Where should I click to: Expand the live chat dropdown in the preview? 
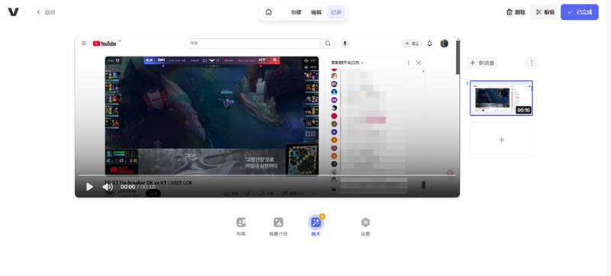click(348, 63)
